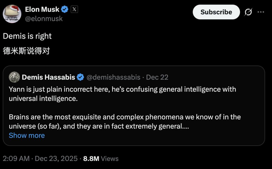Click the Chinese translation text line
The width and height of the screenshot is (272, 169).
26,51
